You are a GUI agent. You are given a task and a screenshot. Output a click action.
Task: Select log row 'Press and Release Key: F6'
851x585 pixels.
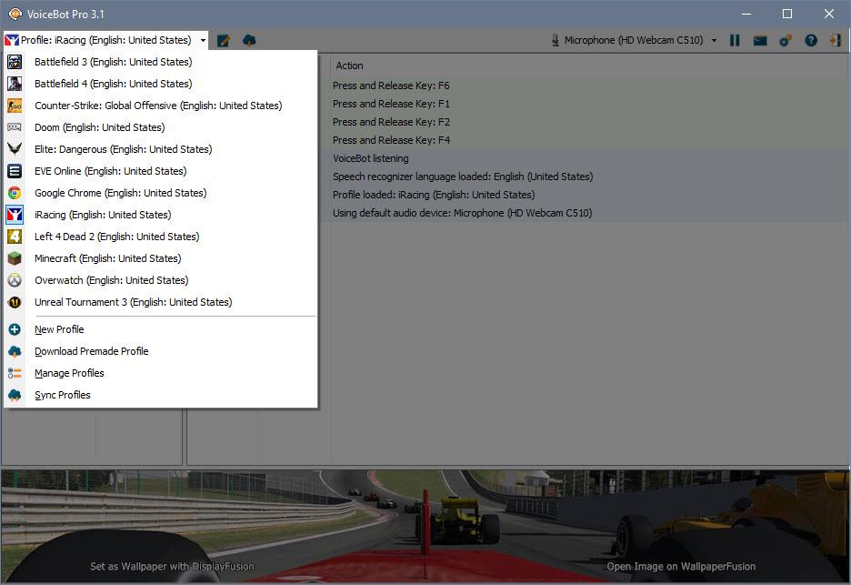588,86
